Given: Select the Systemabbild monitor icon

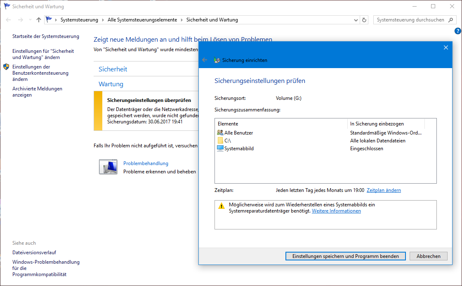Looking at the screenshot, I should click(x=220, y=148).
